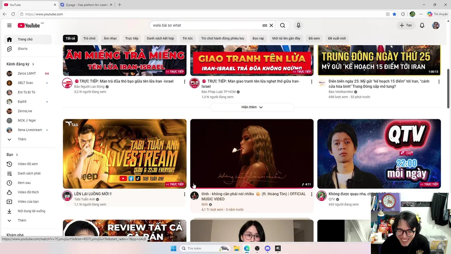451x254 pixels.
Task: Open Danh sách phát playlists
Action: (27, 174)
